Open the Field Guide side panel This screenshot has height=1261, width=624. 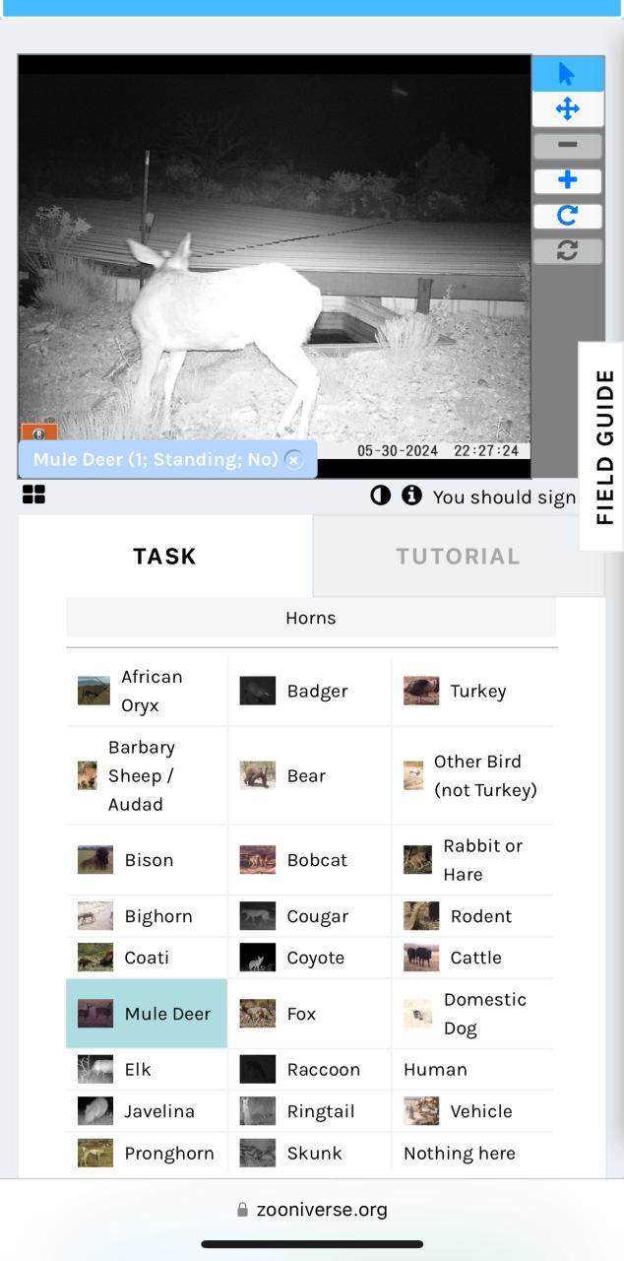(x=601, y=446)
